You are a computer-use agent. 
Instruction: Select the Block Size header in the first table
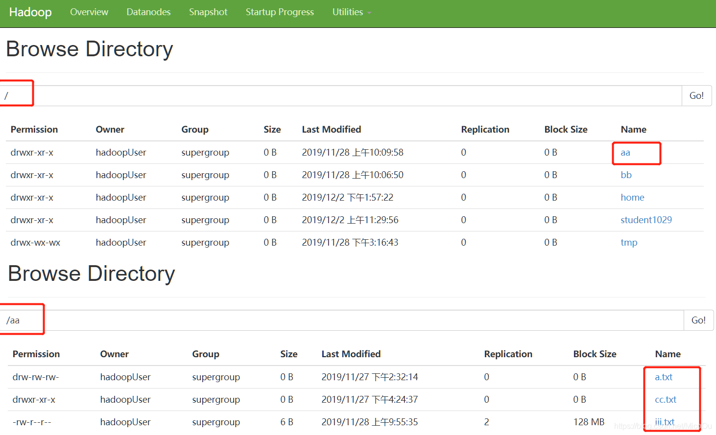566,130
